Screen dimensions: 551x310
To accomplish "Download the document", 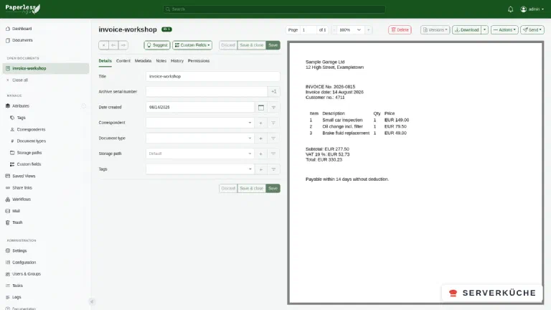I will [466, 30].
